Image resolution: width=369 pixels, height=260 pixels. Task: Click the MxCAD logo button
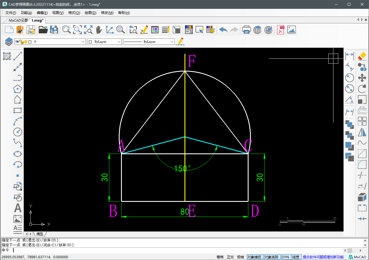click(357, 257)
